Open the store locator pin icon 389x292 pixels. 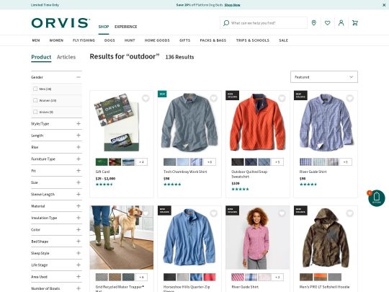tap(314, 23)
